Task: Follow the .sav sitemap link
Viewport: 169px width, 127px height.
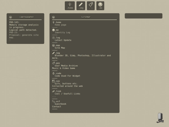Action: pos(57,81)
